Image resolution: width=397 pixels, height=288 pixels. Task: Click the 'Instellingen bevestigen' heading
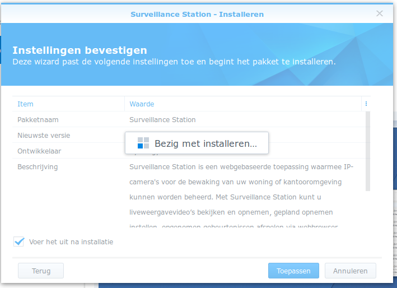tap(80, 50)
